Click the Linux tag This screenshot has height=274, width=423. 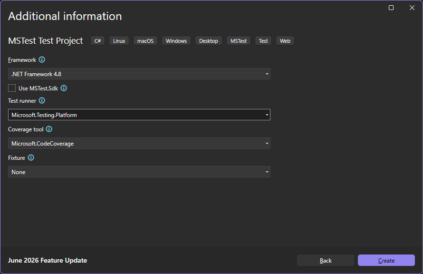(119, 41)
